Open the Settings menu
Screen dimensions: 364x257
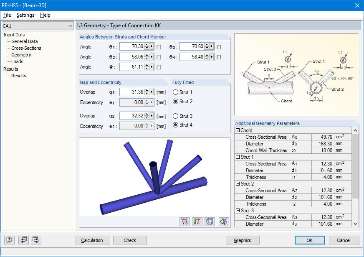[25, 15]
